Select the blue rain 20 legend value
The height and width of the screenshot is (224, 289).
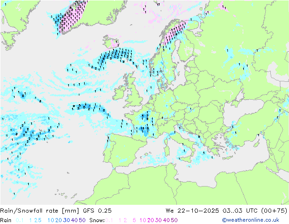(58, 220)
